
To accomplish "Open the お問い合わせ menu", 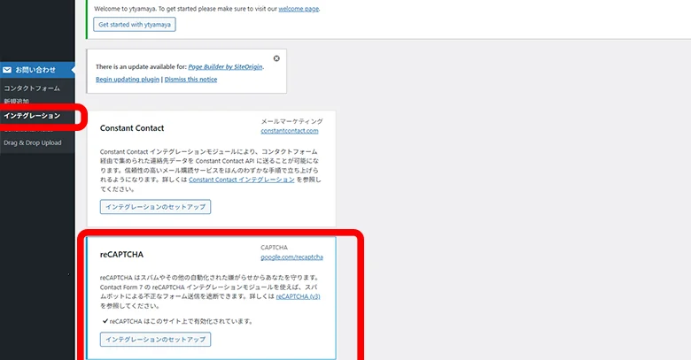I will (x=37, y=70).
